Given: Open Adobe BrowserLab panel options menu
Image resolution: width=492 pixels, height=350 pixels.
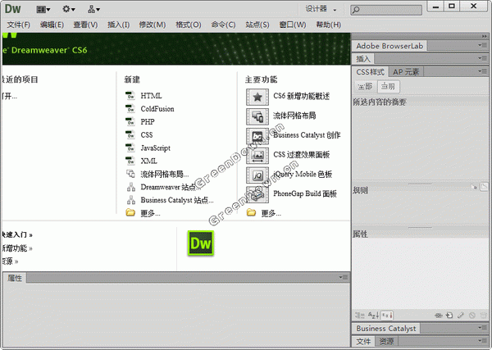Looking at the screenshot, I should pyautogui.click(x=482, y=45).
